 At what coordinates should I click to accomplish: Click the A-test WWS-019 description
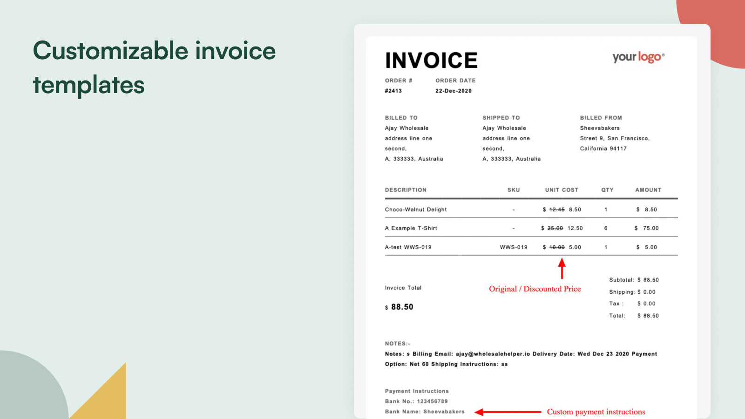click(x=408, y=247)
